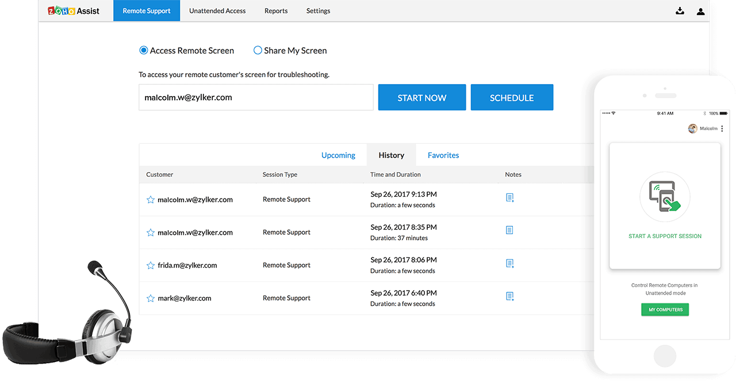Viewport: 736px width, 381px height.
Task: Open notes icon for 9:13 PM session
Action: (509, 197)
